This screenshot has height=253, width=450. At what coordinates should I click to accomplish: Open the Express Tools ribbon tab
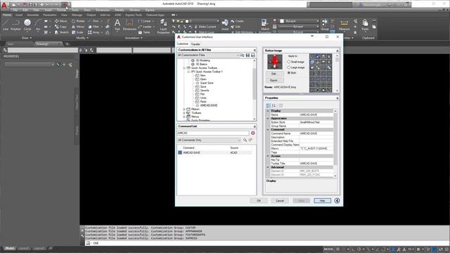[x=134, y=15]
